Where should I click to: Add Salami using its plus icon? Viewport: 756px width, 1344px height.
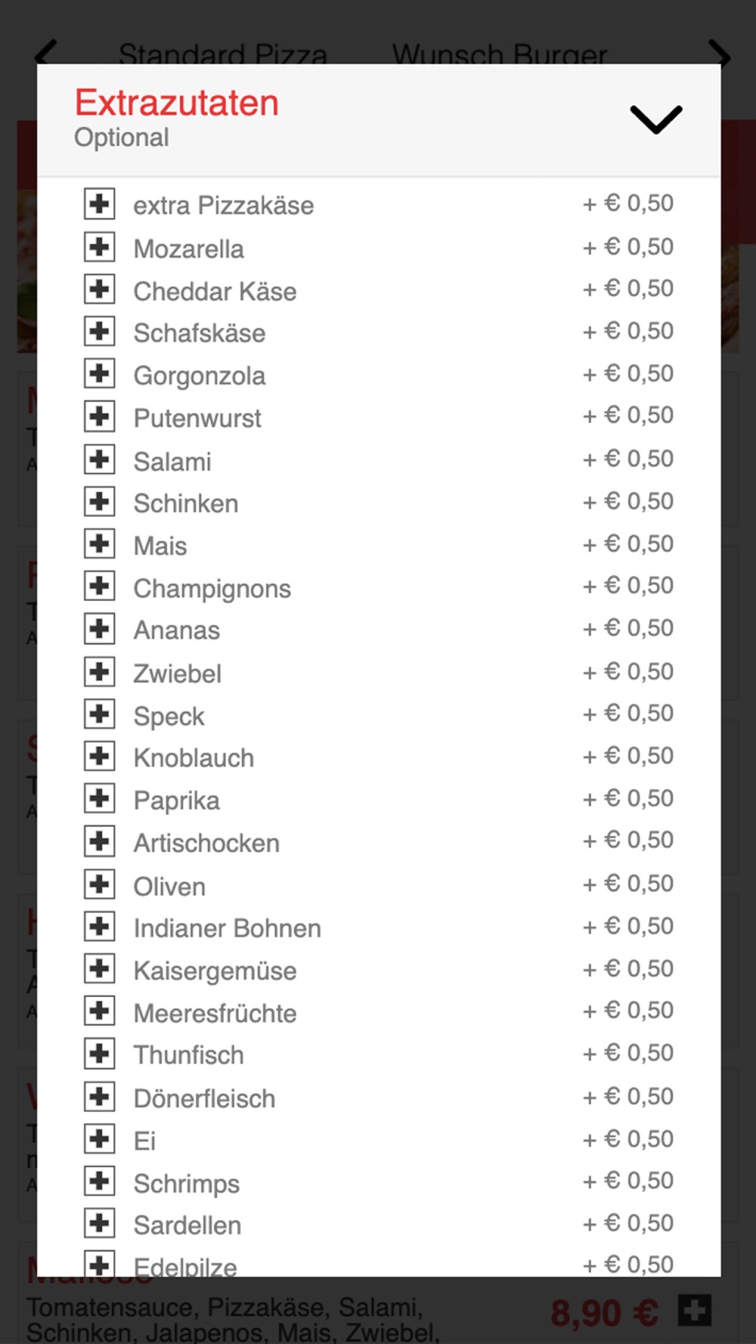[x=99, y=459]
